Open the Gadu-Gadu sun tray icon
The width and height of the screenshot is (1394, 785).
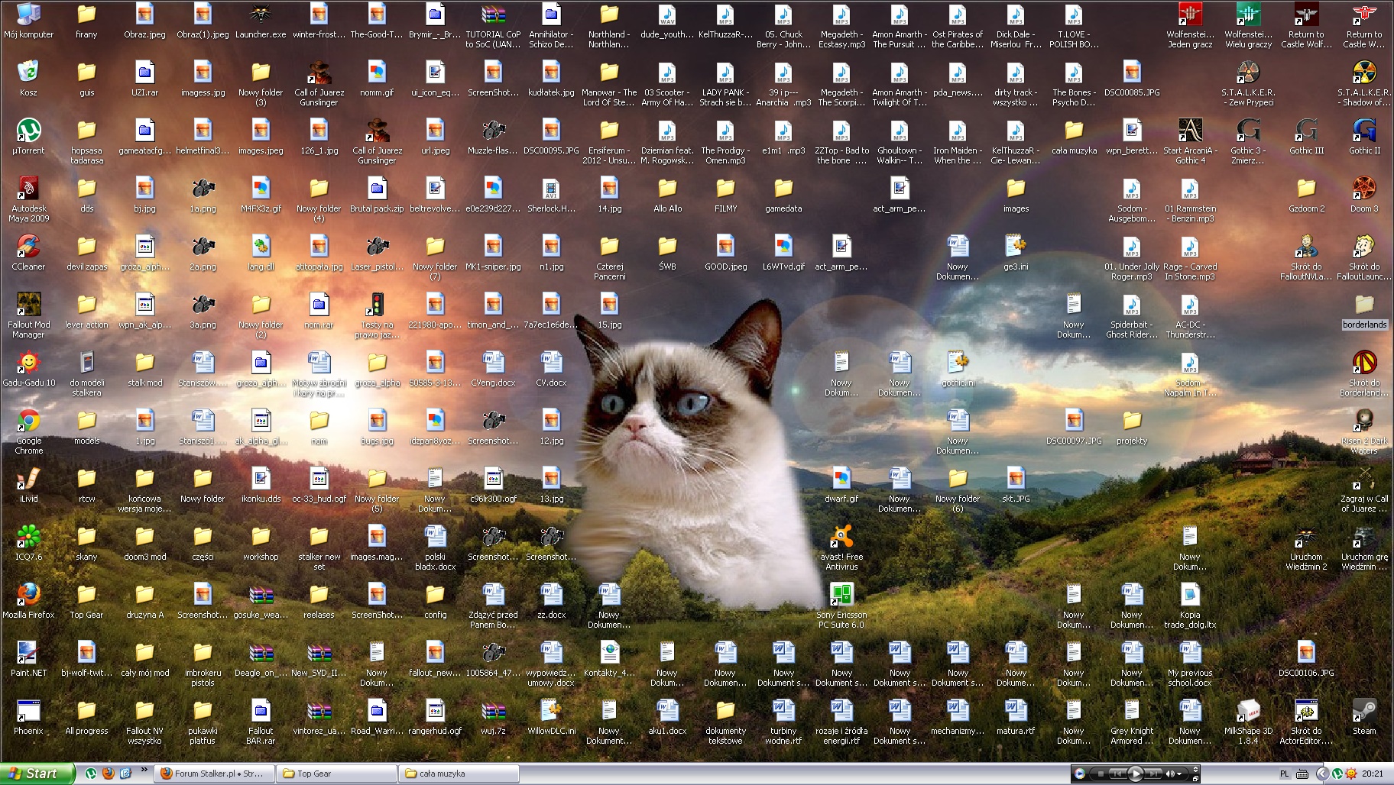[1351, 774]
